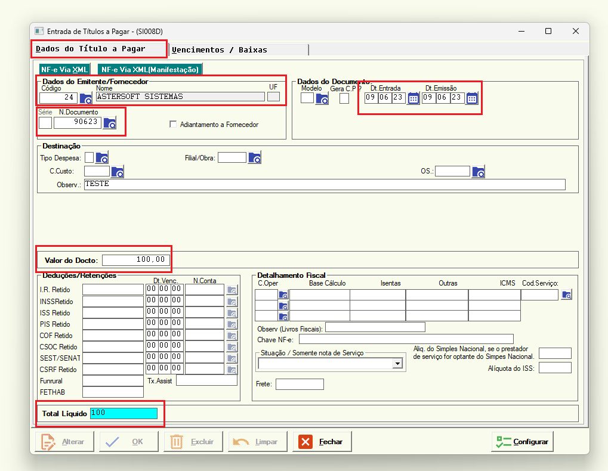This screenshot has height=471, width=608.
Task: Close the form with Fechar button
Action: [x=322, y=442]
